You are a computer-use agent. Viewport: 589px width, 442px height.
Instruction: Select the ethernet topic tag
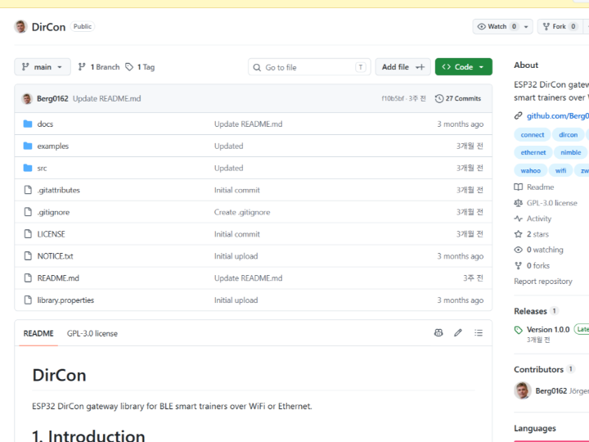533,152
